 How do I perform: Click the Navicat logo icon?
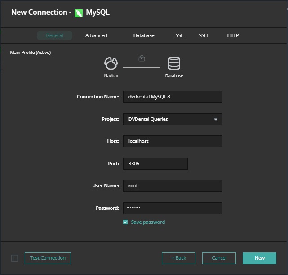[111, 63]
